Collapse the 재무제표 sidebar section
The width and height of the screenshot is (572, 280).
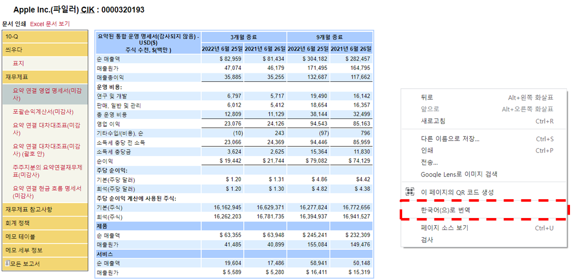click(x=45, y=77)
